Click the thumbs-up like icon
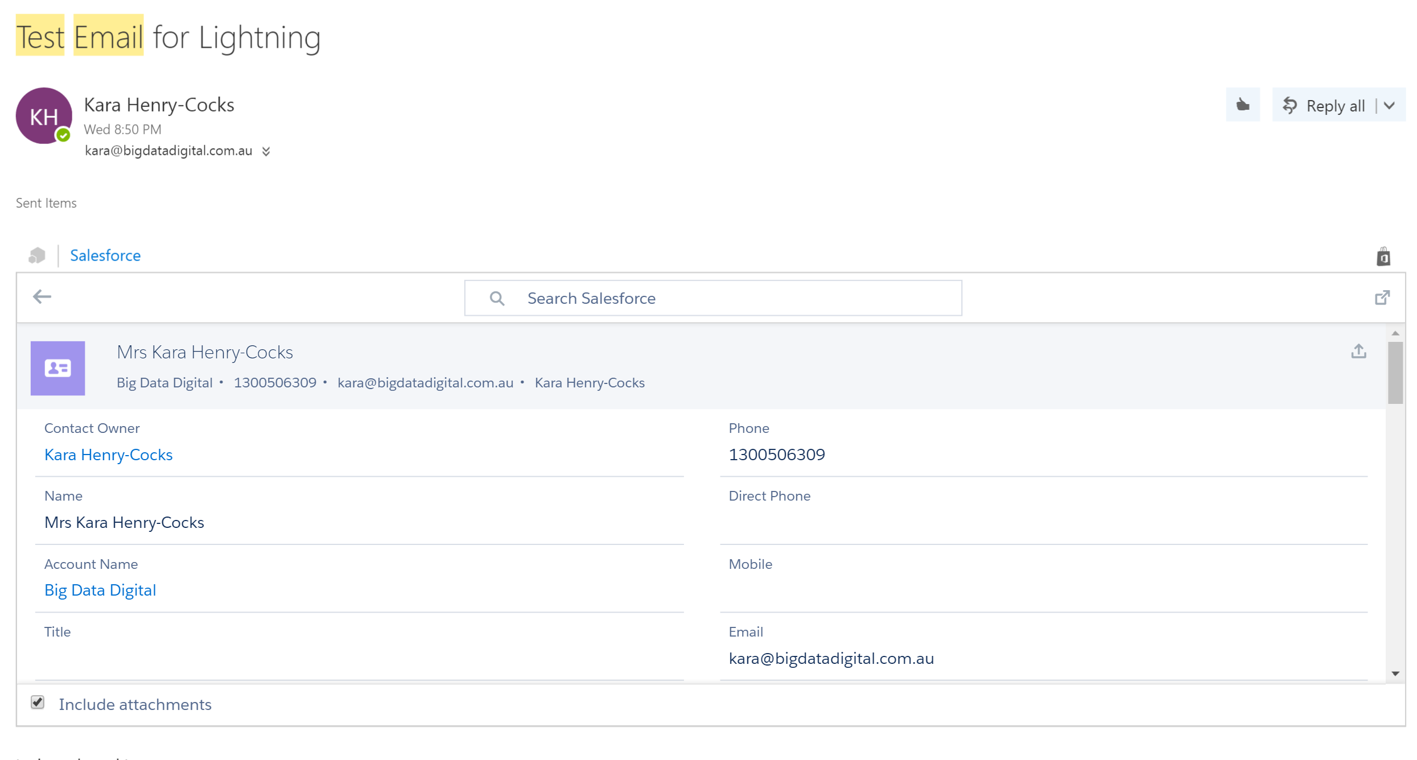Viewport: 1417px width, 760px height. [x=1242, y=105]
